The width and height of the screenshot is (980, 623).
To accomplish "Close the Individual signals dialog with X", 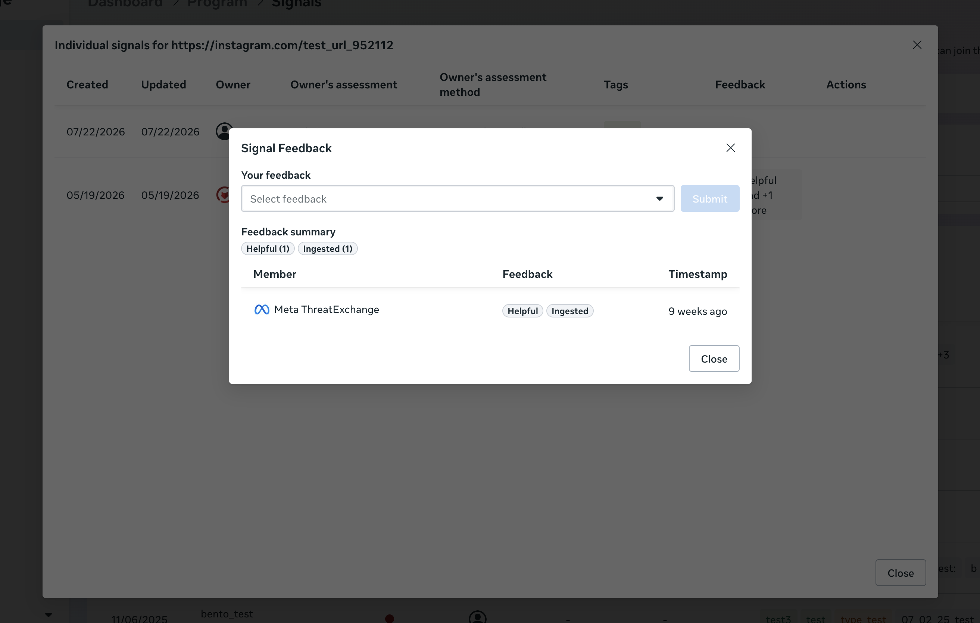I will point(917,45).
